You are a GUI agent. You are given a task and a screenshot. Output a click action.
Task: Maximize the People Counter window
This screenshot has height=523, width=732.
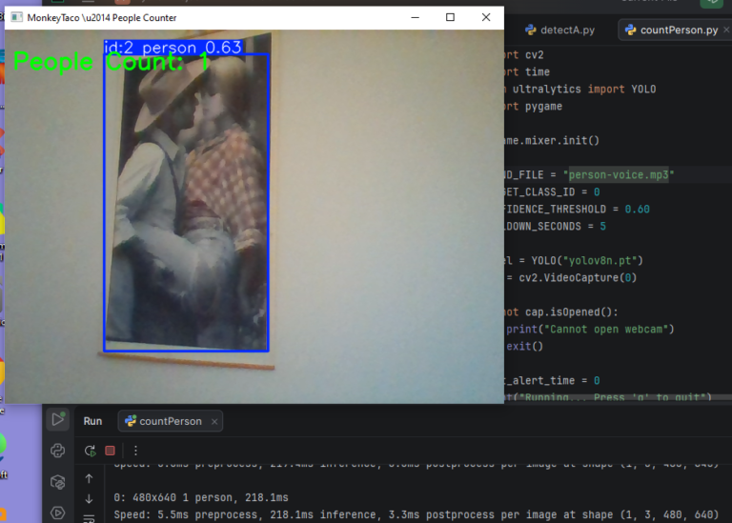click(x=450, y=18)
